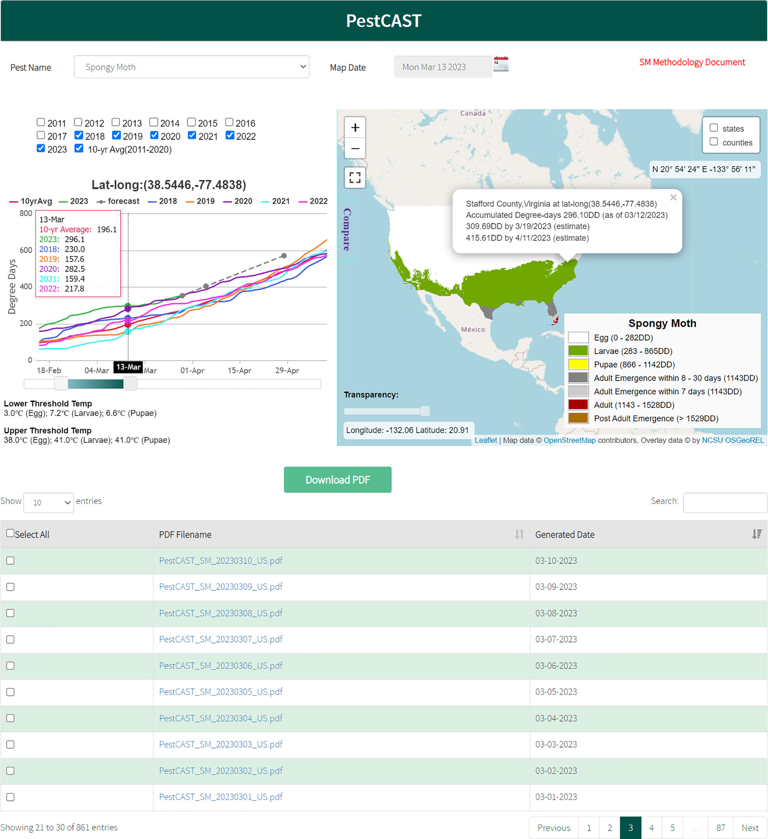This screenshot has width=768, height=839.
Task: Open the vertical Compare tab
Action: 347,229
